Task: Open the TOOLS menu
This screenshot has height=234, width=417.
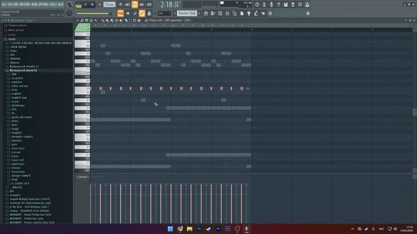Action: pyautogui.click(x=53, y=5)
